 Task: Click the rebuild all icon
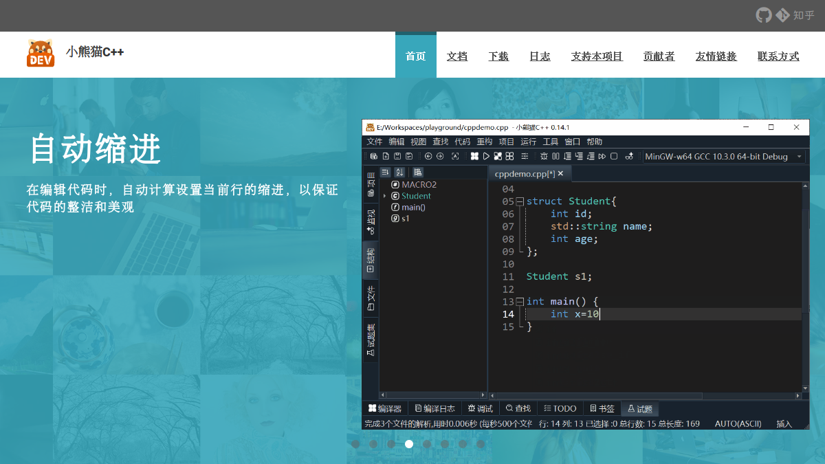(509, 156)
